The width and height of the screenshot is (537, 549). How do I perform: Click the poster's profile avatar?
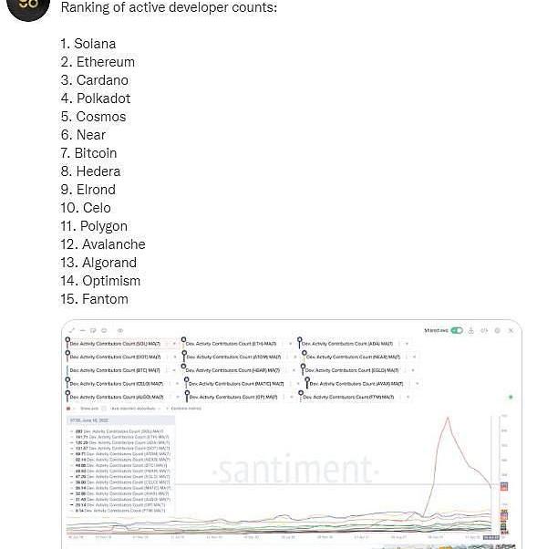coord(28,7)
